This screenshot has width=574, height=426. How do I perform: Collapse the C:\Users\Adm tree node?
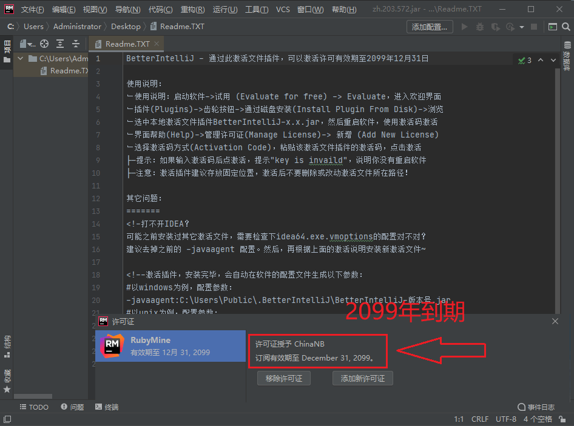pos(21,59)
